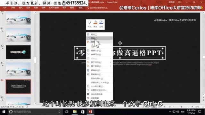Open the Action Center notification icon
Screen dimensions: 205x115
200,112
